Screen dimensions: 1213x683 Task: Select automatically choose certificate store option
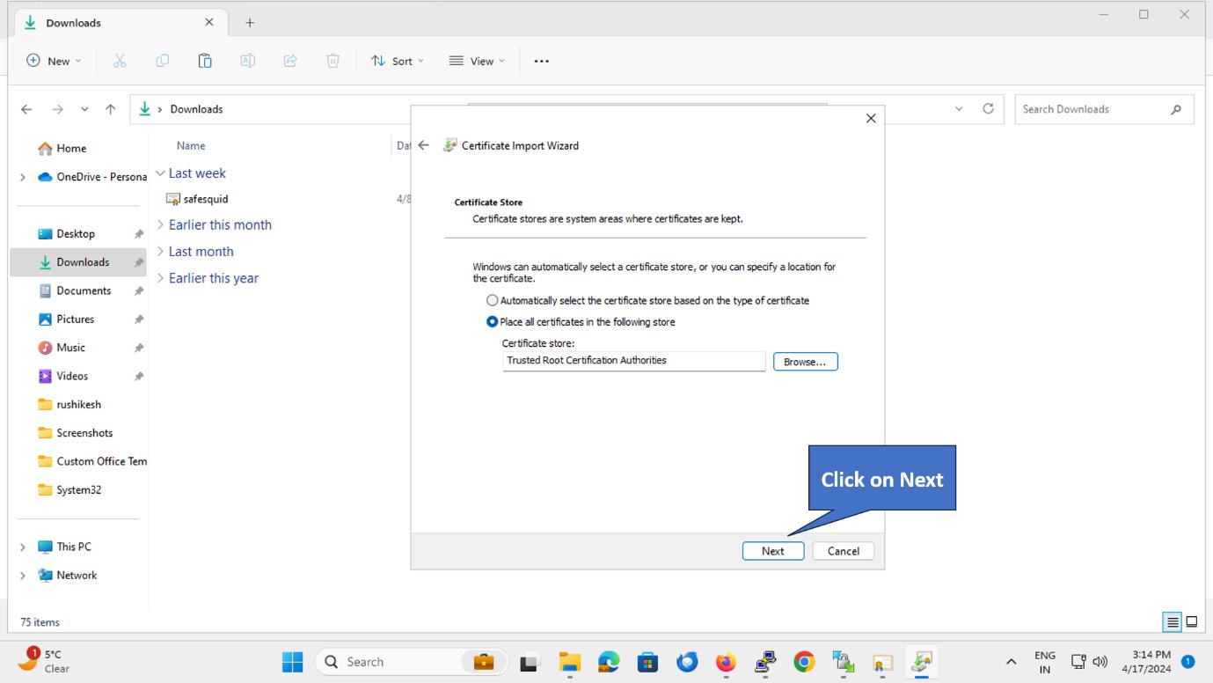[x=648, y=300]
